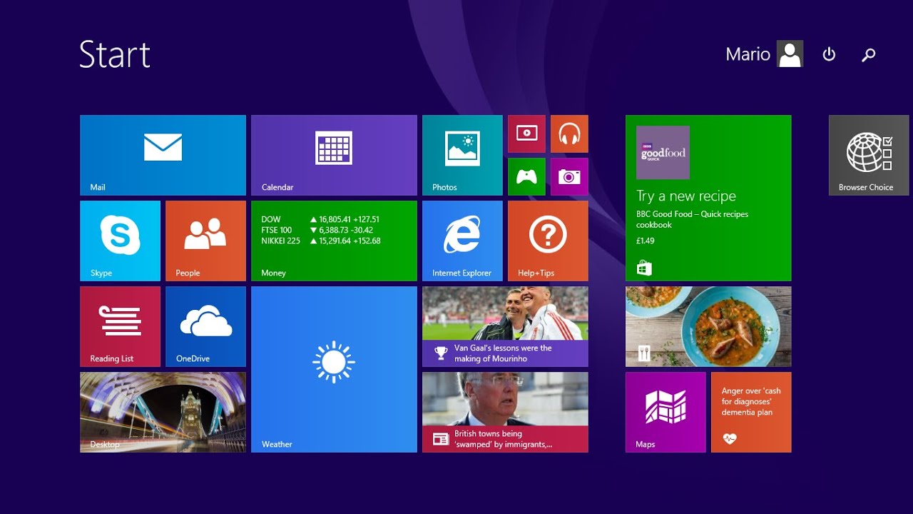
Task: Open the 'British towns being swamped' news tile
Action: point(505,412)
